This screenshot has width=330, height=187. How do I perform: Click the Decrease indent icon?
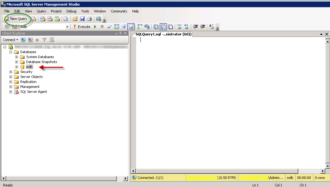pyautogui.click(x=195, y=27)
